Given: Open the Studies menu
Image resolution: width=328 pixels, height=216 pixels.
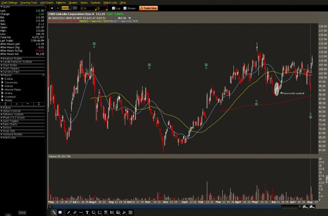Looking at the screenshot, I should tap(73, 3).
